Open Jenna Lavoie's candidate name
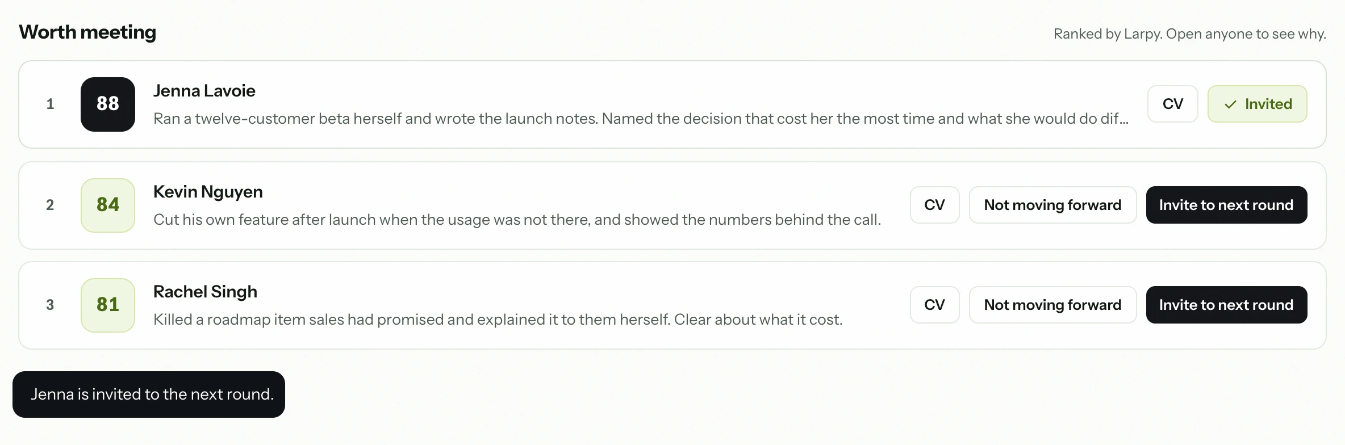 (x=204, y=91)
